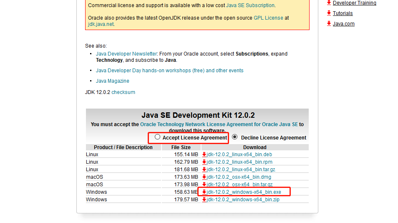
Task: Download jdk-12.0.2_osx-x64_bin.dmg
Action: [x=239, y=177]
